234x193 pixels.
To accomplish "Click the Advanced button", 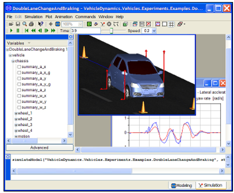I will 40,148.
